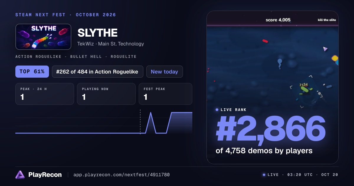
Task: Click the 2134 damage number in gameplay
Action: coord(304,85)
